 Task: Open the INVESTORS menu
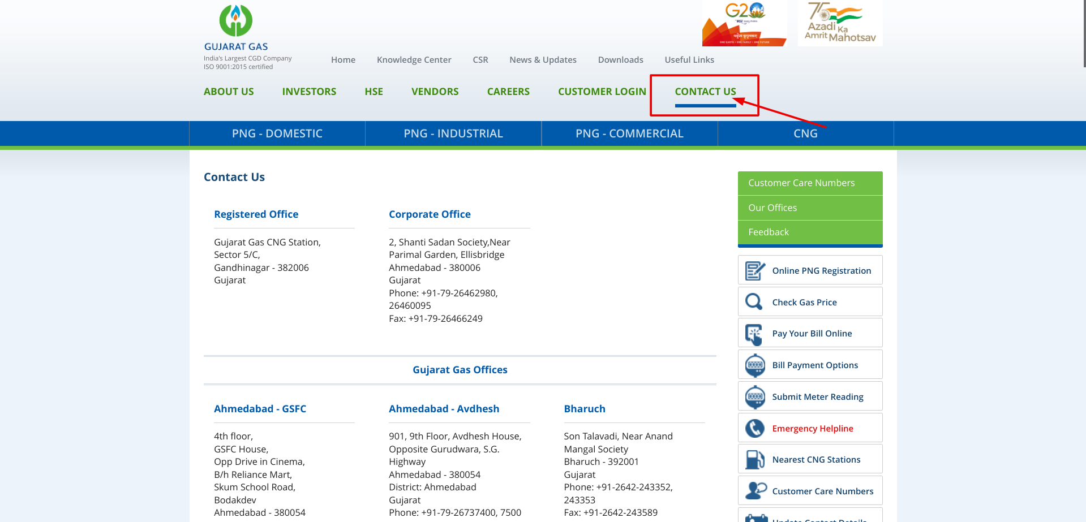(309, 92)
